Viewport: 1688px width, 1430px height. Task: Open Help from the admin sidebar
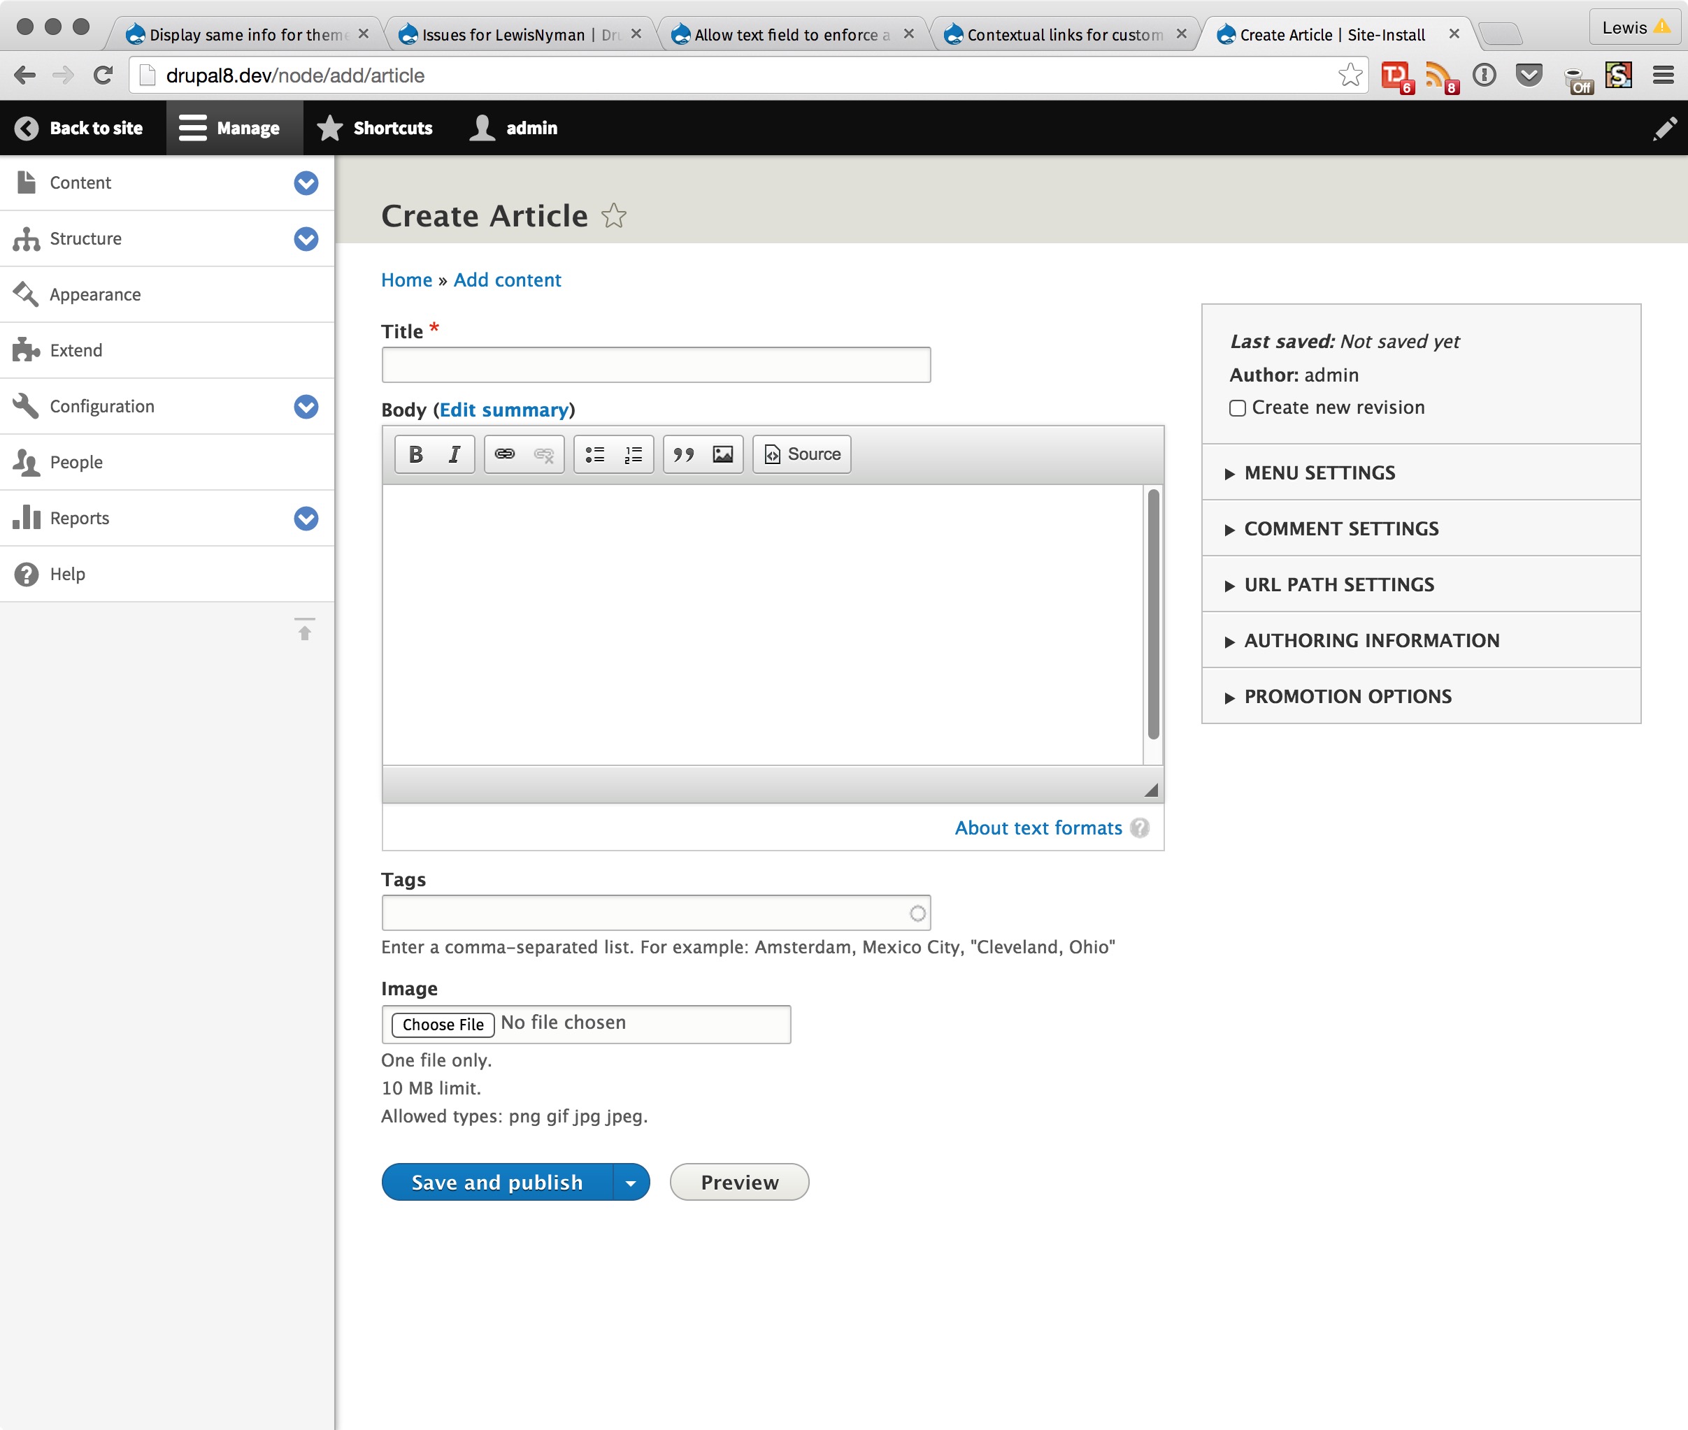tap(68, 573)
